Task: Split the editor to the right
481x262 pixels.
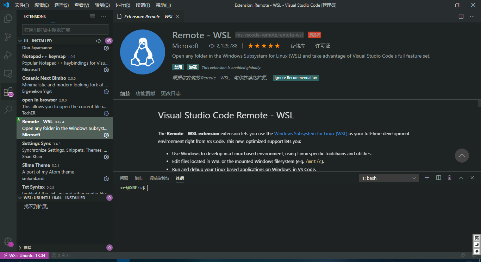Action: (x=461, y=17)
